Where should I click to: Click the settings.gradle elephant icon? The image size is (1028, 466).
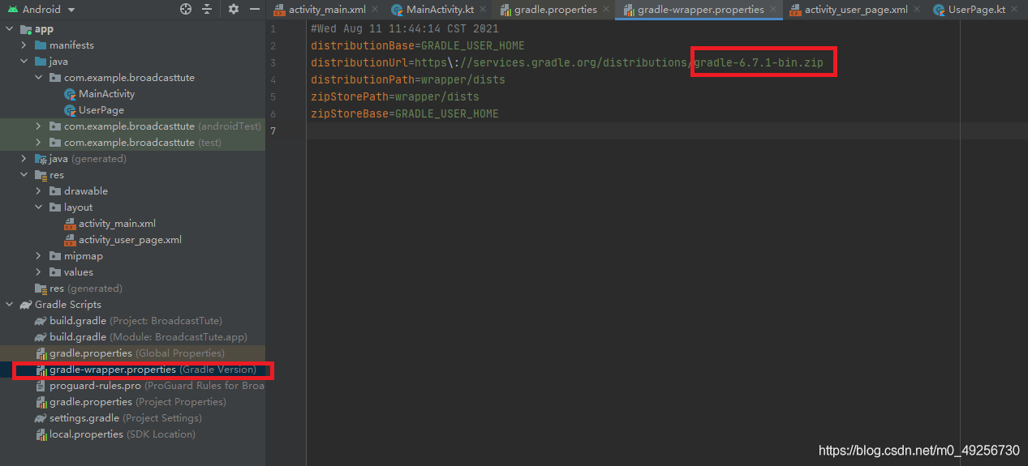tap(41, 418)
